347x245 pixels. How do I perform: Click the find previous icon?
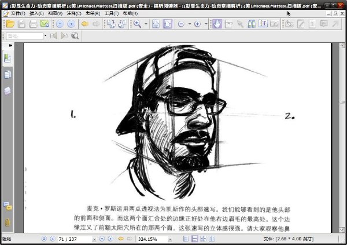pyautogui.click(x=54, y=36)
